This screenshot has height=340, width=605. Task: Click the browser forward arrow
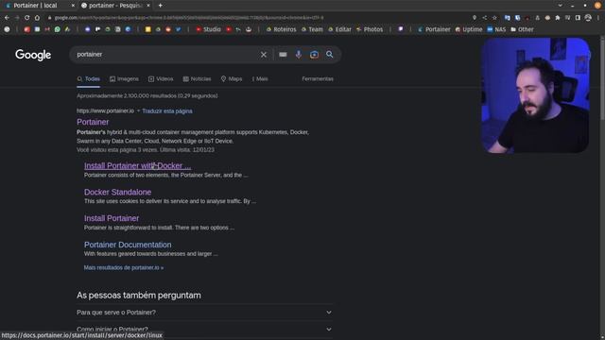[x=17, y=18]
